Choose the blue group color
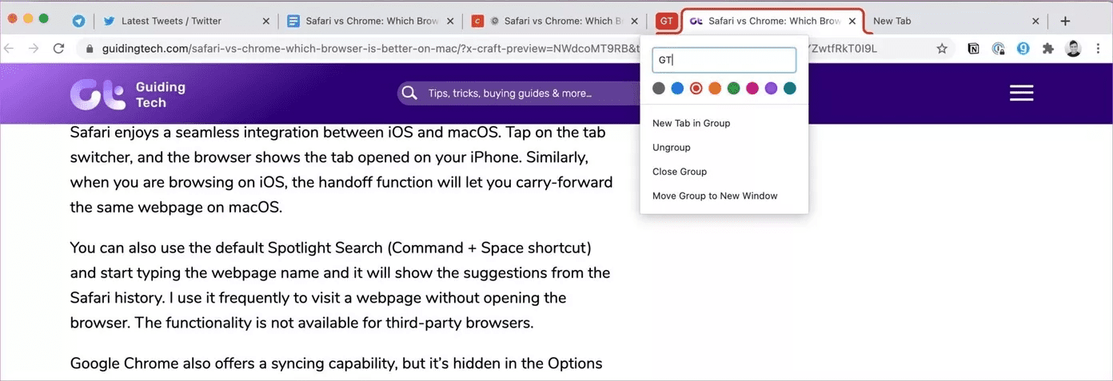The height and width of the screenshot is (381, 1113). (x=677, y=89)
